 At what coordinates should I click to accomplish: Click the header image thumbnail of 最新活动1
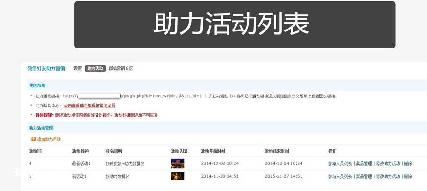point(177,163)
